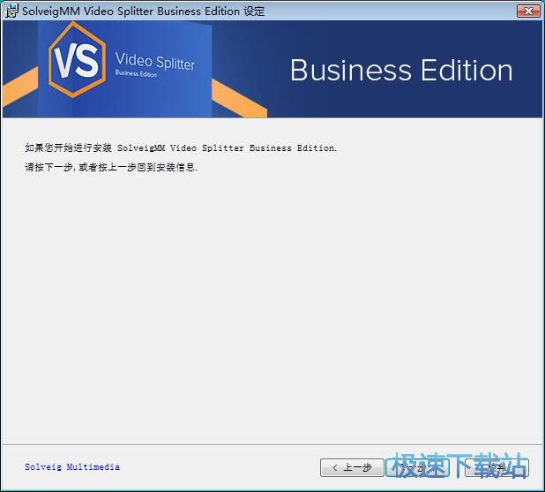The width and height of the screenshot is (545, 492).
Task: Click the 上一步 back button
Action: tap(352, 467)
